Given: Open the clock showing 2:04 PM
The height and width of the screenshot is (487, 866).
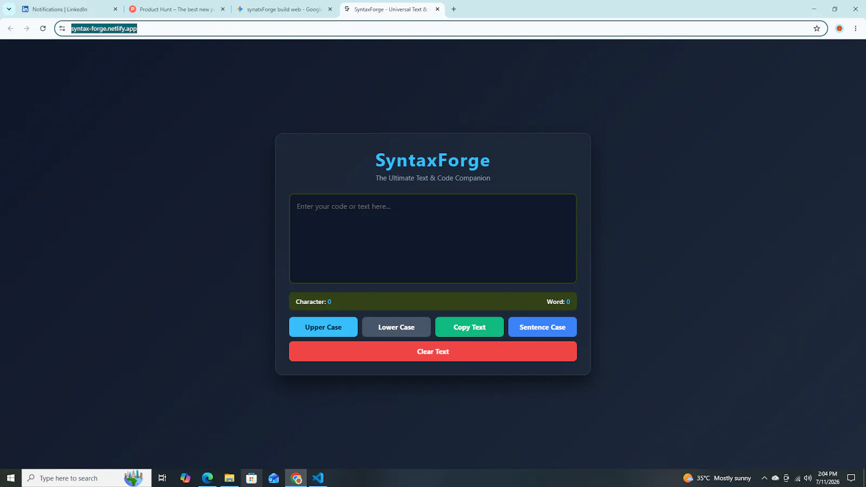Looking at the screenshot, I should coord(828,478).
